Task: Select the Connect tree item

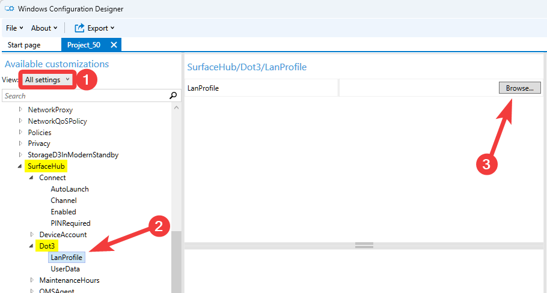Action: point(52,178)
